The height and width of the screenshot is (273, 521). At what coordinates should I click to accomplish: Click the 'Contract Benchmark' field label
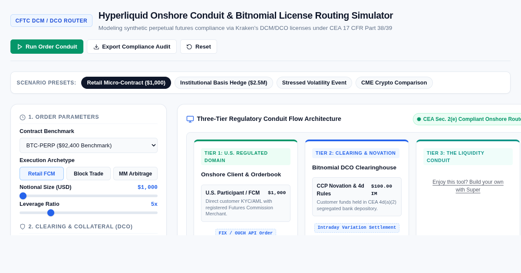(x=47, y=131)
